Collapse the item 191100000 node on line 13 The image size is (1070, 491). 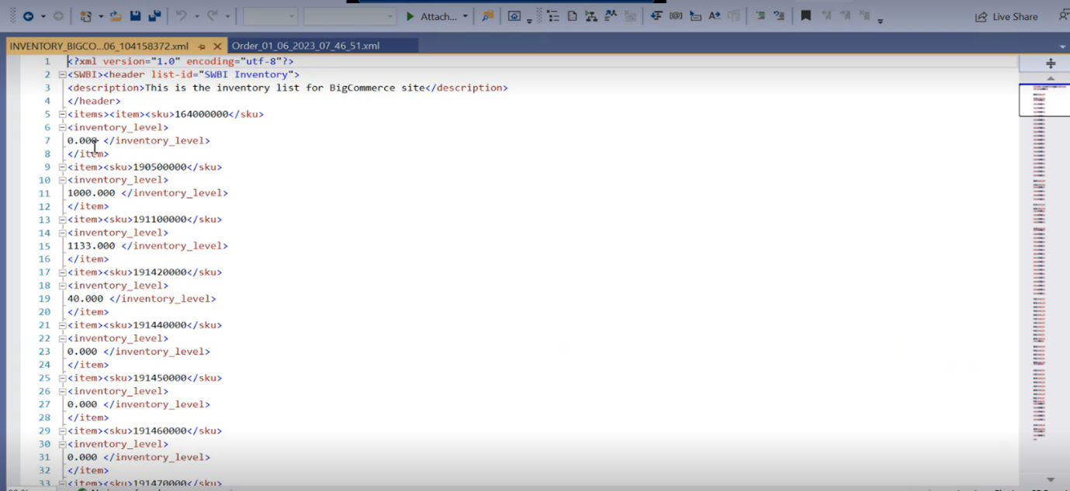click(62, 220)
